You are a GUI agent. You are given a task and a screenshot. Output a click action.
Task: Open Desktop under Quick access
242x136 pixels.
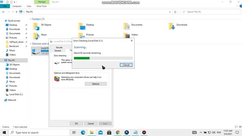tap(13, 25)
